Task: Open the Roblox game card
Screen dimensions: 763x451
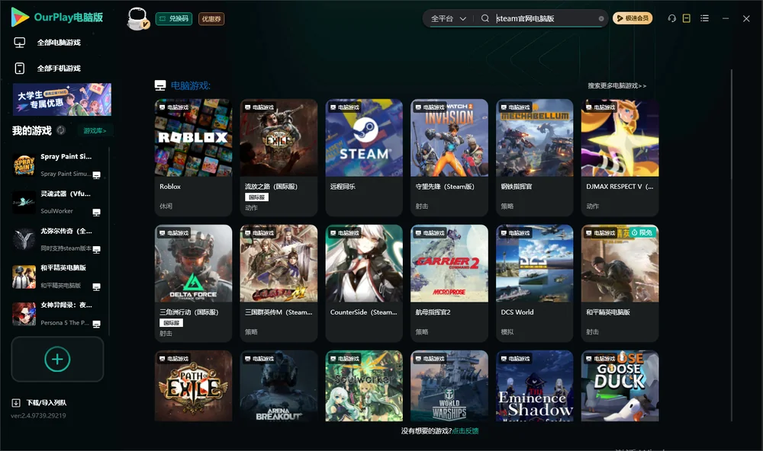Action: pos(193,158)
